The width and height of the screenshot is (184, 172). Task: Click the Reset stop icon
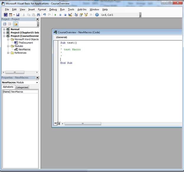[x=65, y=15]
